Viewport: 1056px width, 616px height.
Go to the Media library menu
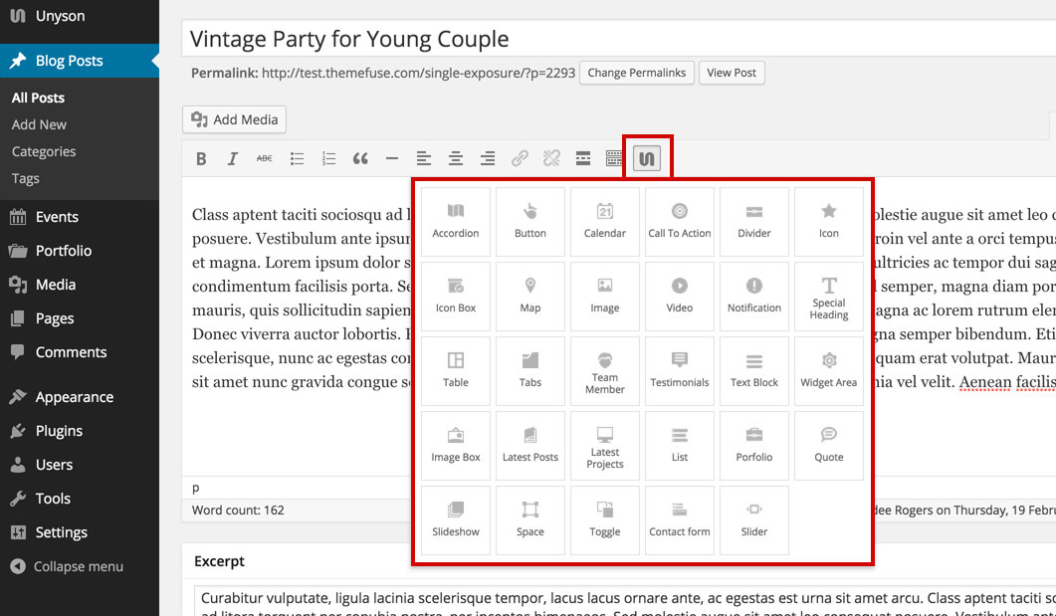[x=80, y=285]
